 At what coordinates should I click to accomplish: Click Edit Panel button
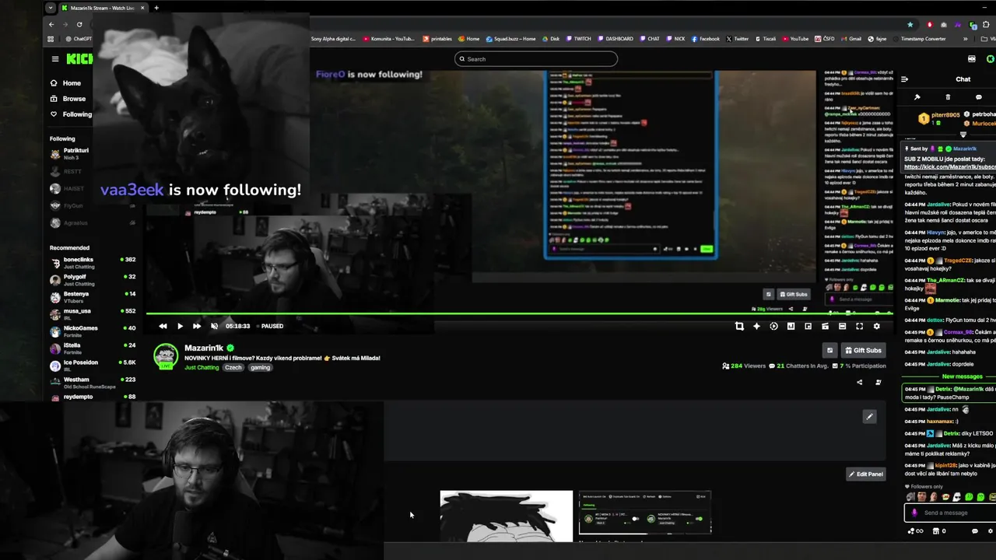click(866, 474)
